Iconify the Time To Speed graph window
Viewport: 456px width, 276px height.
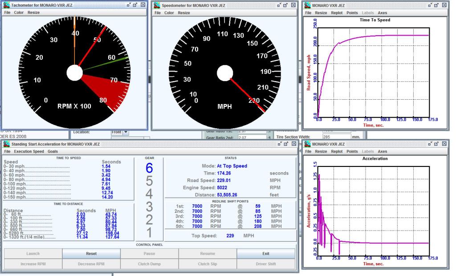click(430, 5)
